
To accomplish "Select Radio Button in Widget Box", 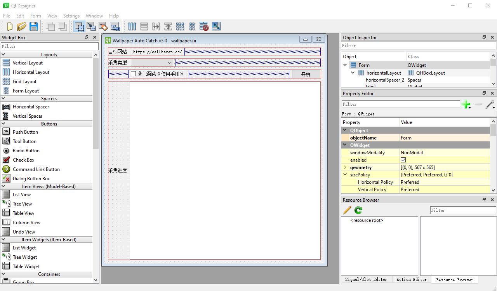I will click(26, 151).
